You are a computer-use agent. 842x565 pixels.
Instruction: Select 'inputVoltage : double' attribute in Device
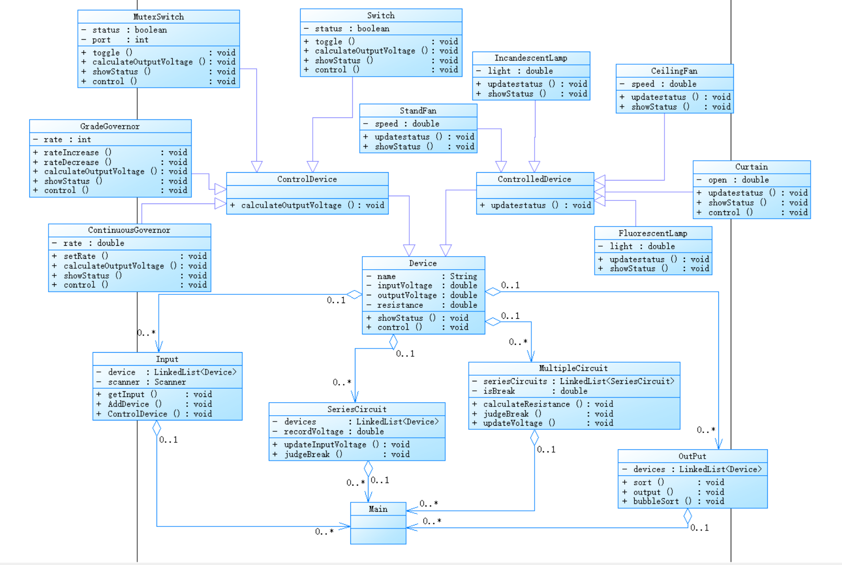[423, 285]
